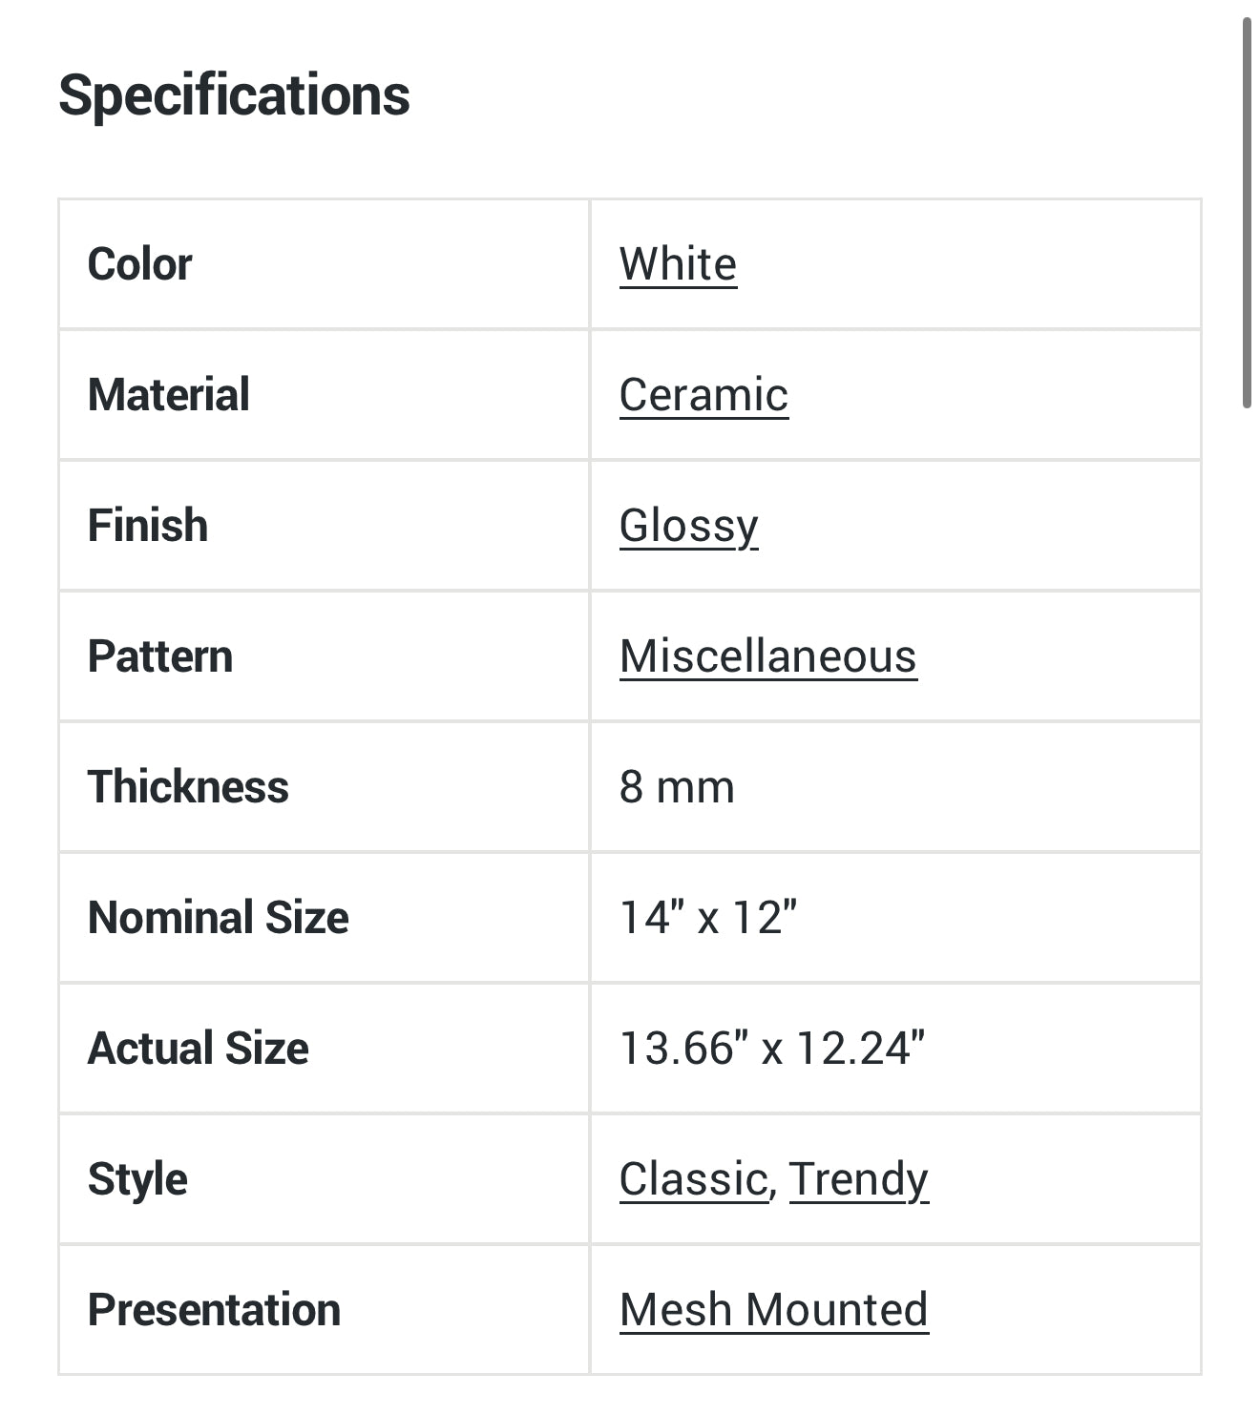The image size is (1260, 1414).
Task: Click the Color row label
Action: 139,264
